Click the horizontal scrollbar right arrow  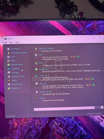coord(102,107)
